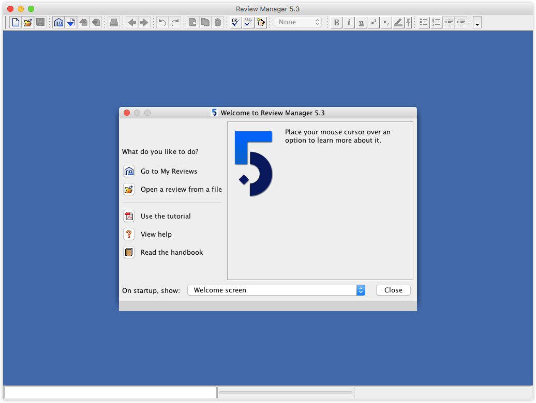Image resolution: width=536 pixels, height=403 pixels.
Task: Click the Check for Updates arrow icon
Action: point(71,22)
